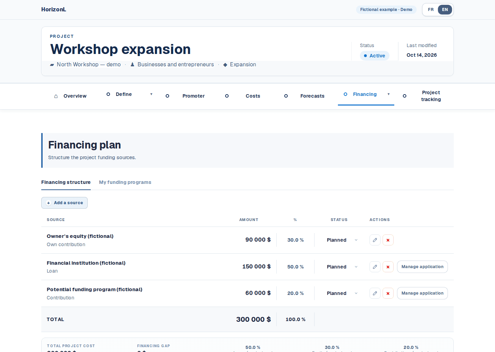Screen dimensions: 495x352
Task: Edit the Owner's equity source
Action: [375, 240]
